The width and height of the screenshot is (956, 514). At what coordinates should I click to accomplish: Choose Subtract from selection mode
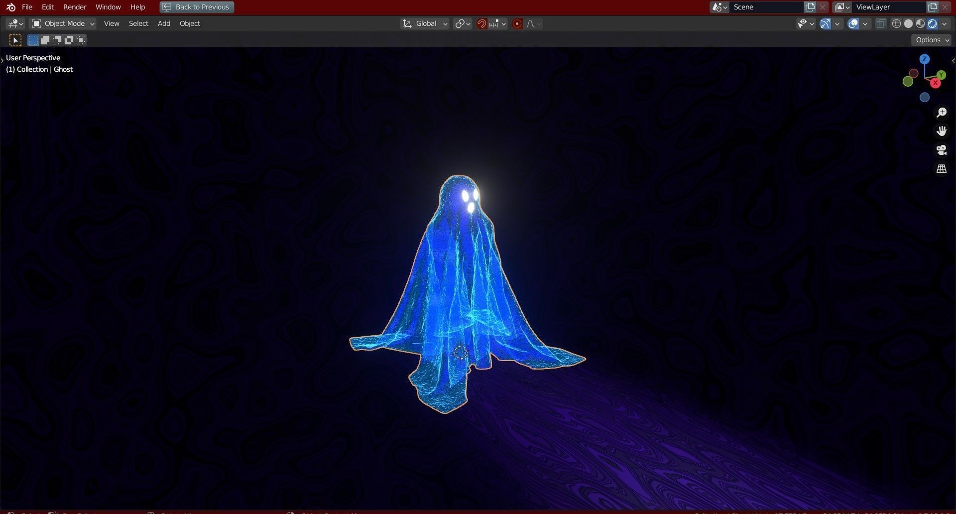coord(57,40)
